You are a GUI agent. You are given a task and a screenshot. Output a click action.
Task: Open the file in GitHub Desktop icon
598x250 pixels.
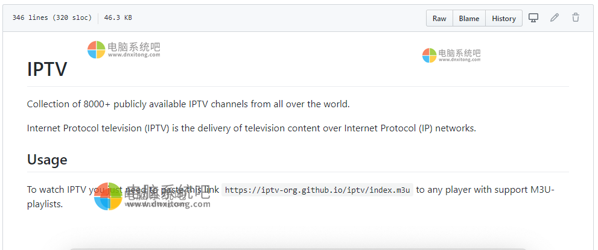(533, 18)
